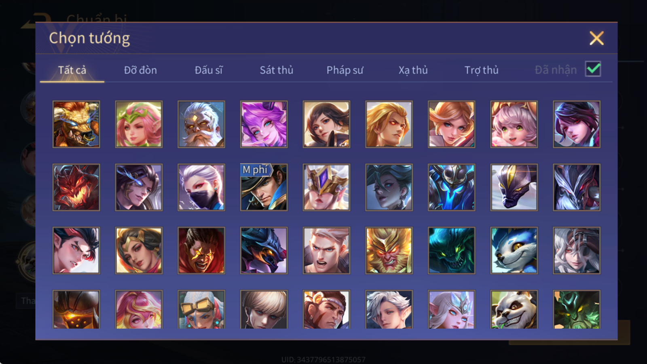The image size is (647, 364).
Task: Select the golden monkey king hero
Action: tap(389, 250)
